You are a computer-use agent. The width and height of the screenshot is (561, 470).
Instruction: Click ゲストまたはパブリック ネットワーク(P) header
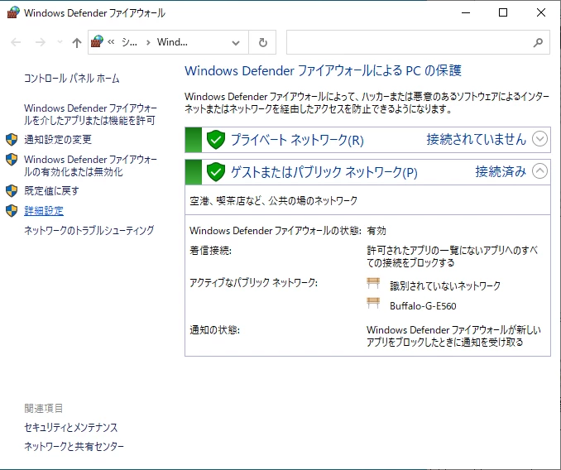[x=324, y=172]
